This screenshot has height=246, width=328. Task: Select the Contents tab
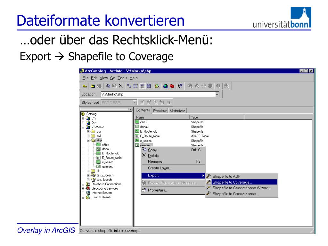click(143, 110)
